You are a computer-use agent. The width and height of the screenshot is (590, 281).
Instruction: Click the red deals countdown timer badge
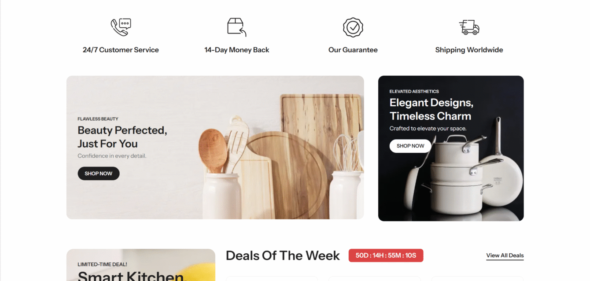[x=386, y=255]
